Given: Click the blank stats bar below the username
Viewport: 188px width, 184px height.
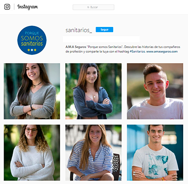Looking at the screenshot, I should [101, 39].
